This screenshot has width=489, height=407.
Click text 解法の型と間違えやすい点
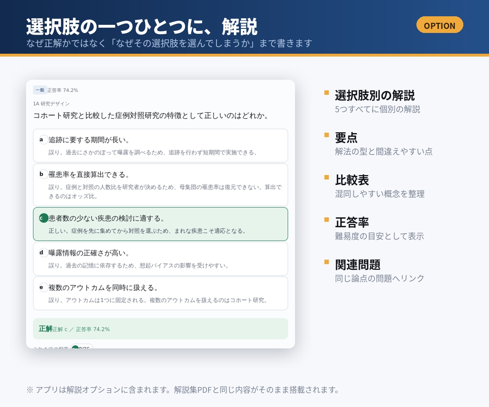384,152
